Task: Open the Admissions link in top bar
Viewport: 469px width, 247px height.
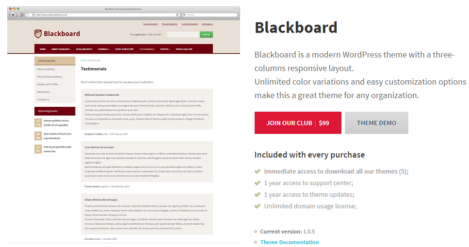Action: pyautogui.click(x=207, y=24)
